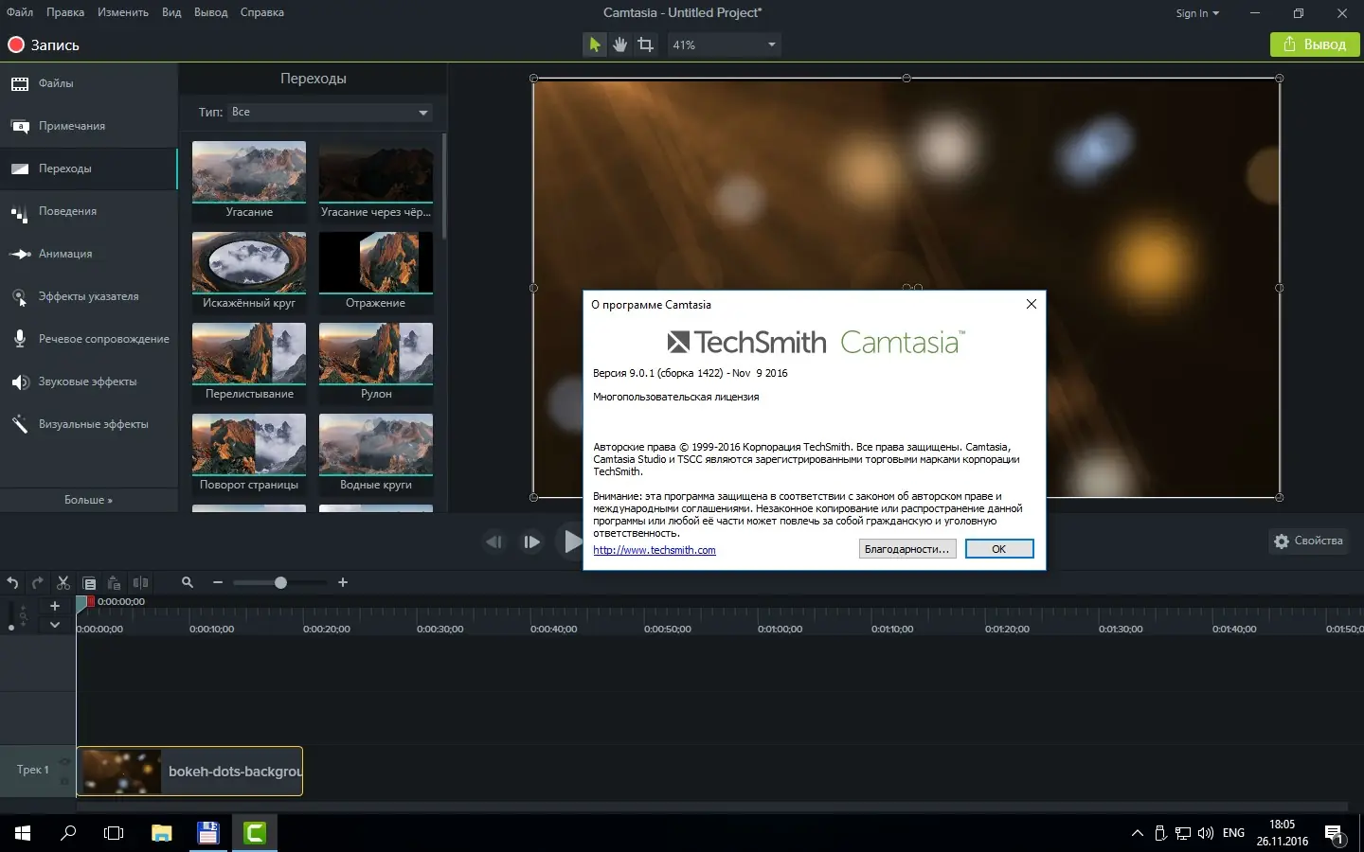Switch to the Поведения tab
The height and width of the screenshot is (852, 1364).
tap(67, 211)
